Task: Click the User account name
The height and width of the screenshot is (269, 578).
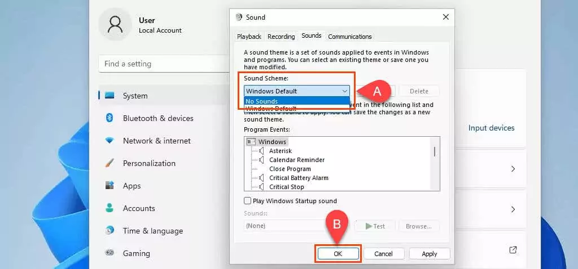Action: pyautogui.click(x=147, y=21)
